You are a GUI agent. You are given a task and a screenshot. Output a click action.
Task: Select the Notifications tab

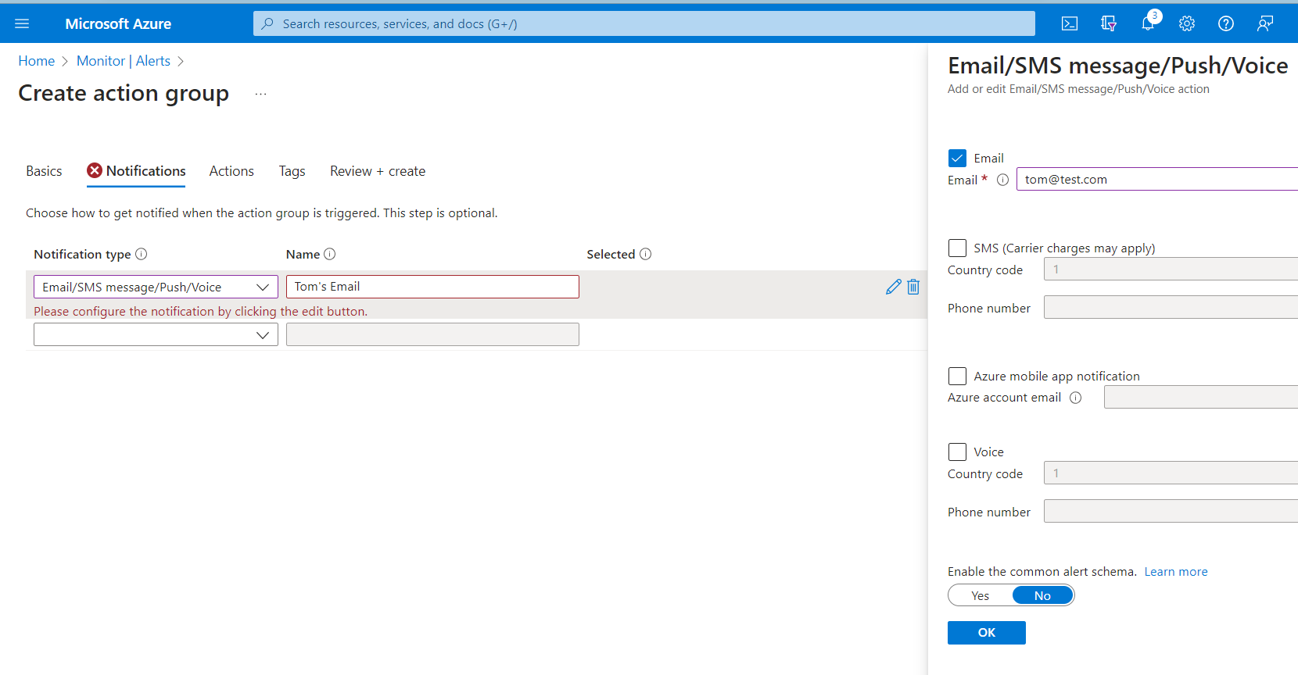136,171
